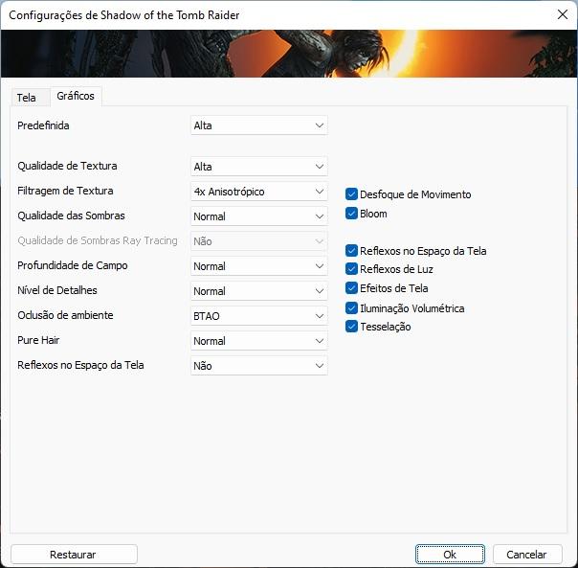Uncheck the Tesselação checkbox
Viewport: 578px width, 568px height.
click(352, 327)
